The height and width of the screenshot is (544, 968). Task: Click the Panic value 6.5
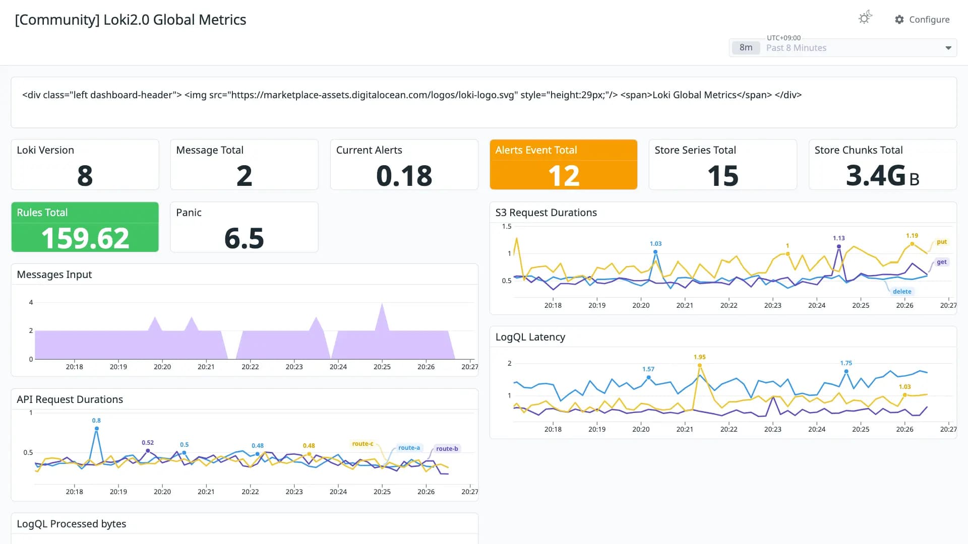point(244,238)
